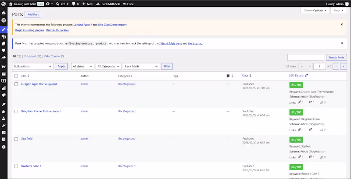Open the Products archive-box sidebar icon

click(4, 74)
